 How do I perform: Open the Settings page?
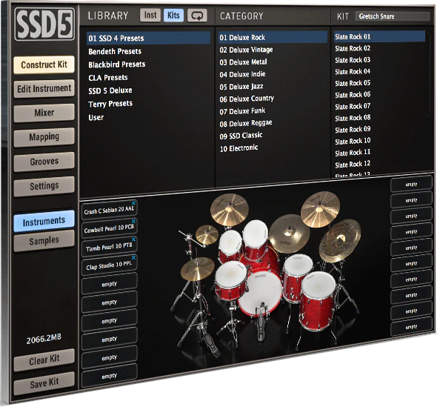click(x=44, y=186)
